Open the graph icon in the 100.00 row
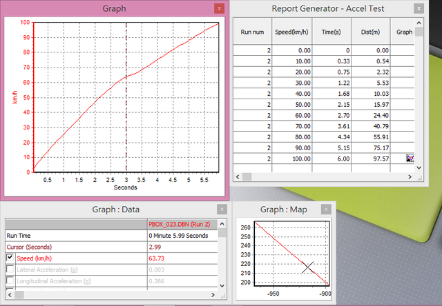This screenshot has width=442, height=306. pos(410,159)
